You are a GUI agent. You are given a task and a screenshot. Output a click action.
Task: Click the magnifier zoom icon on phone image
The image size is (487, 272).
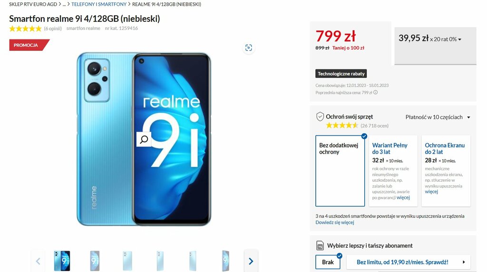(x=144, y=139)
